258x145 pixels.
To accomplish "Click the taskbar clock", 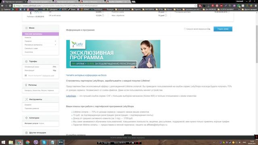I will pos(252,142).
